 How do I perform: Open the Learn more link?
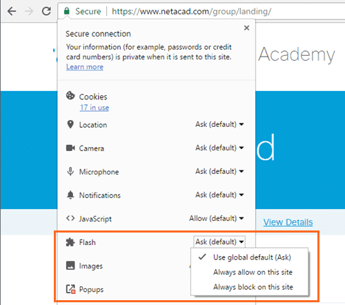click(85, 67)
